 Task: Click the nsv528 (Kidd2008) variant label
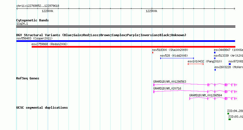(174, 56)
